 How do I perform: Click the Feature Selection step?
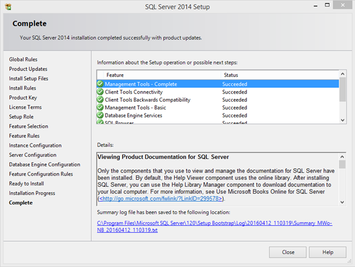tap(29, 126)
